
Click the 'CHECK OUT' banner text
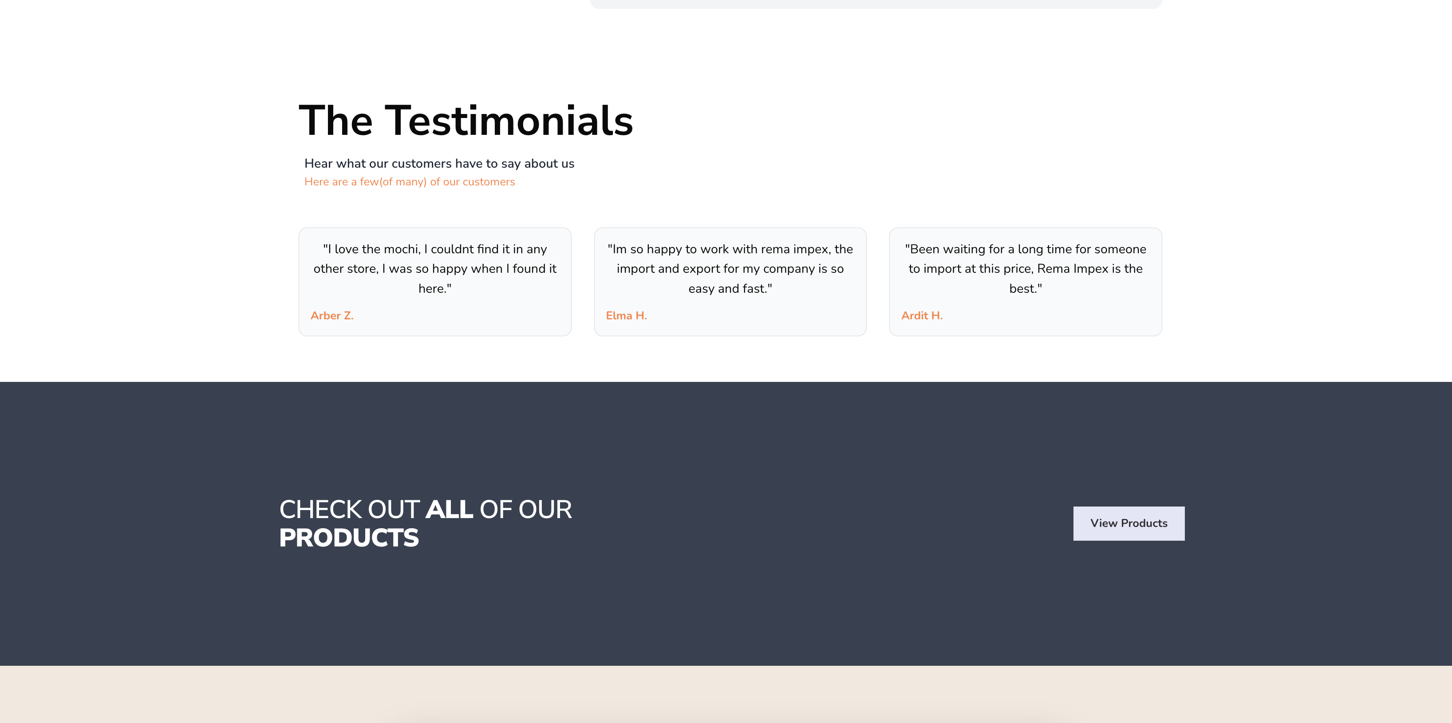349,509
